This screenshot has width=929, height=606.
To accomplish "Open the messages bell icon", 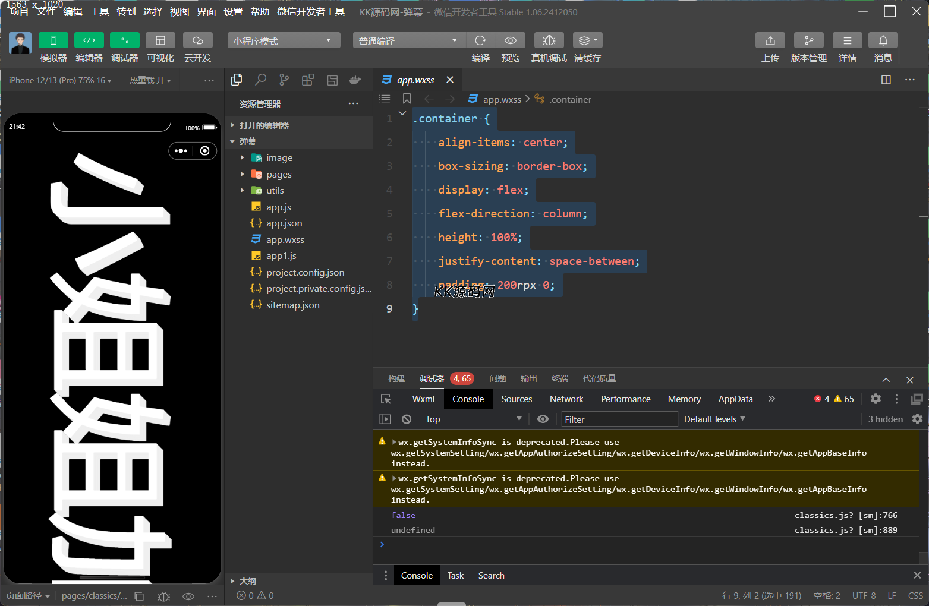I will 883,40.
